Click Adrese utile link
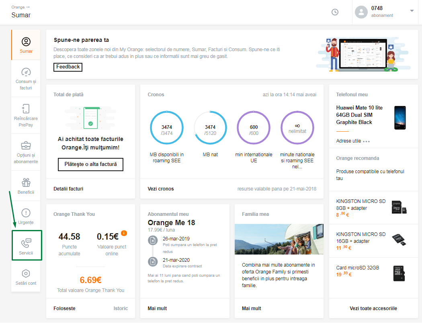 348,141
